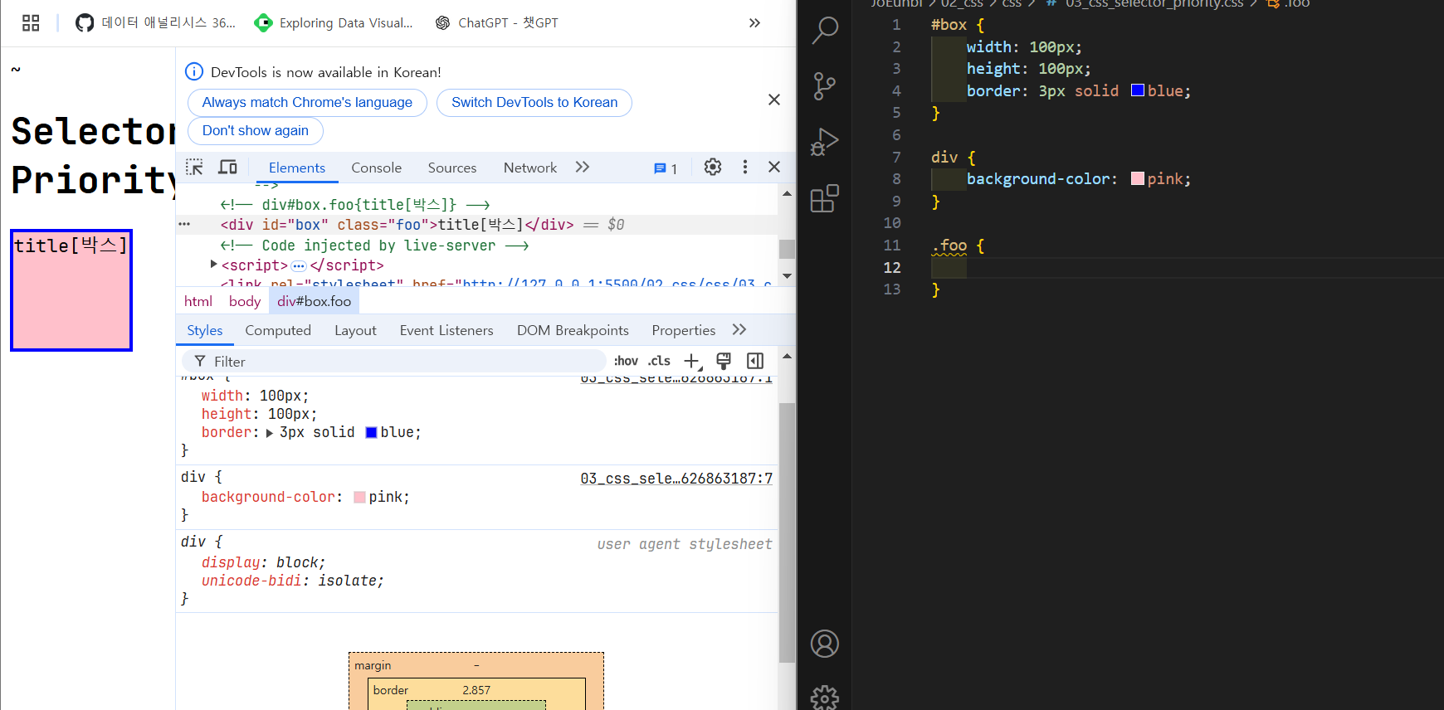Open DevTools settings gear
Viewport: 1444px width, 710px height.
(713, 168)
